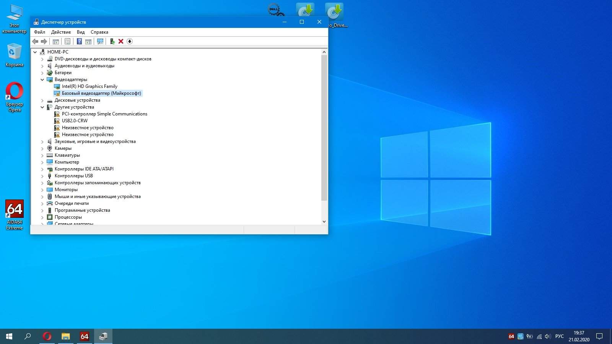
Task: Click the red X Uninstall device icon
Action: (x=121, y=41)
